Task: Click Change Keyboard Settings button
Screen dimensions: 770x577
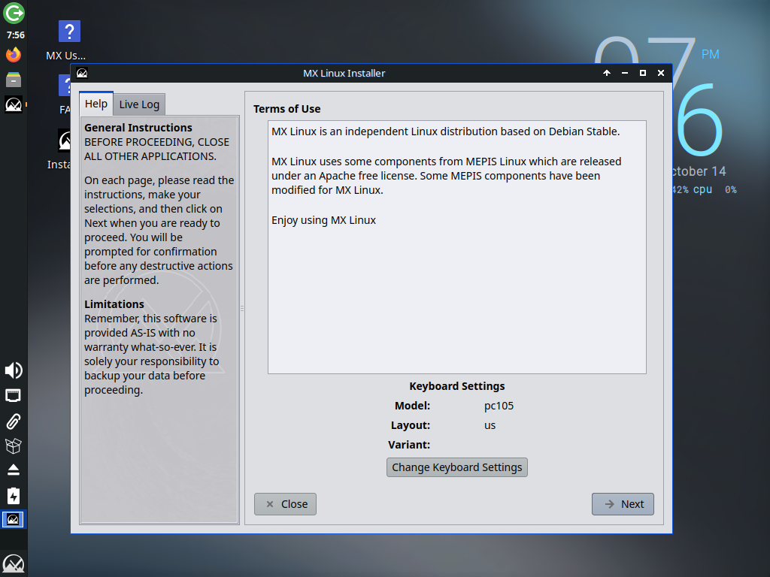Action: 456,467
